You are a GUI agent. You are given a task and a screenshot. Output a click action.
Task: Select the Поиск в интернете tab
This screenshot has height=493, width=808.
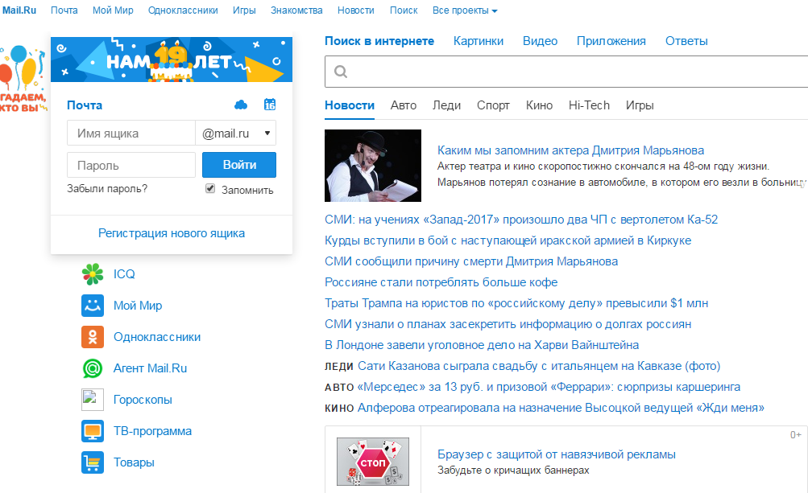[379, 41]
